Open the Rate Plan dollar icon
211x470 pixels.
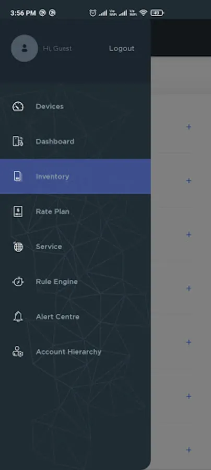[18, 211]
